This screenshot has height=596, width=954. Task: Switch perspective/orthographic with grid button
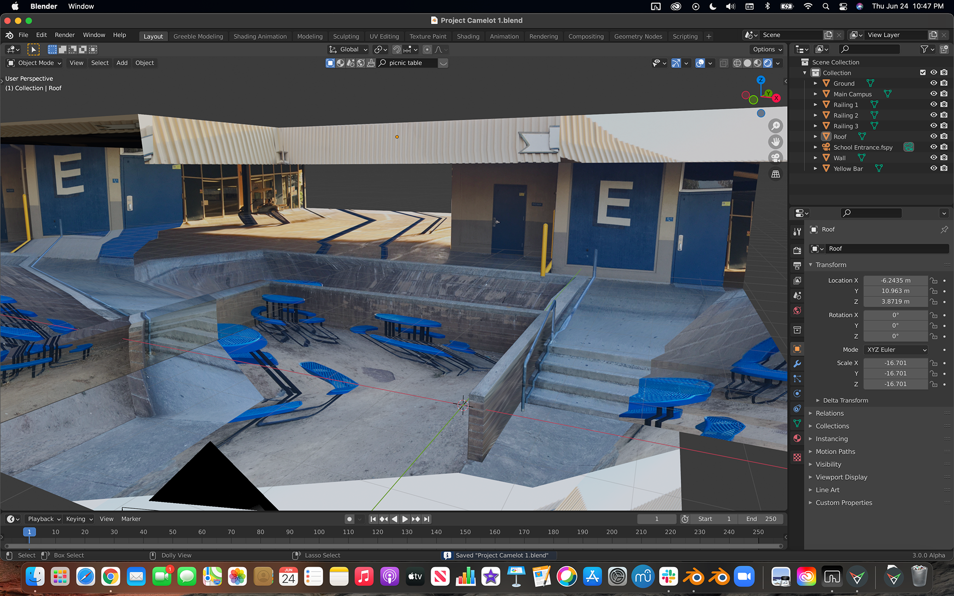[775, 174]
